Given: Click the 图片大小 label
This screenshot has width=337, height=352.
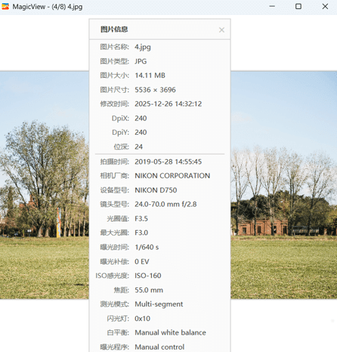Looking at the screenshot, I should [115, 75].
